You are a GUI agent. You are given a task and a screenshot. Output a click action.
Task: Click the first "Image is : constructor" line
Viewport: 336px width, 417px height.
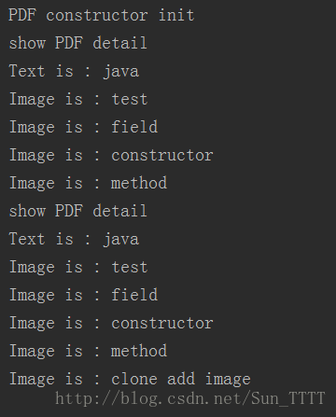(111, 155)
